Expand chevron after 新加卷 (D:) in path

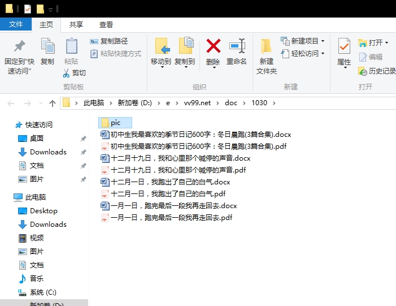[x=159, y=103]
